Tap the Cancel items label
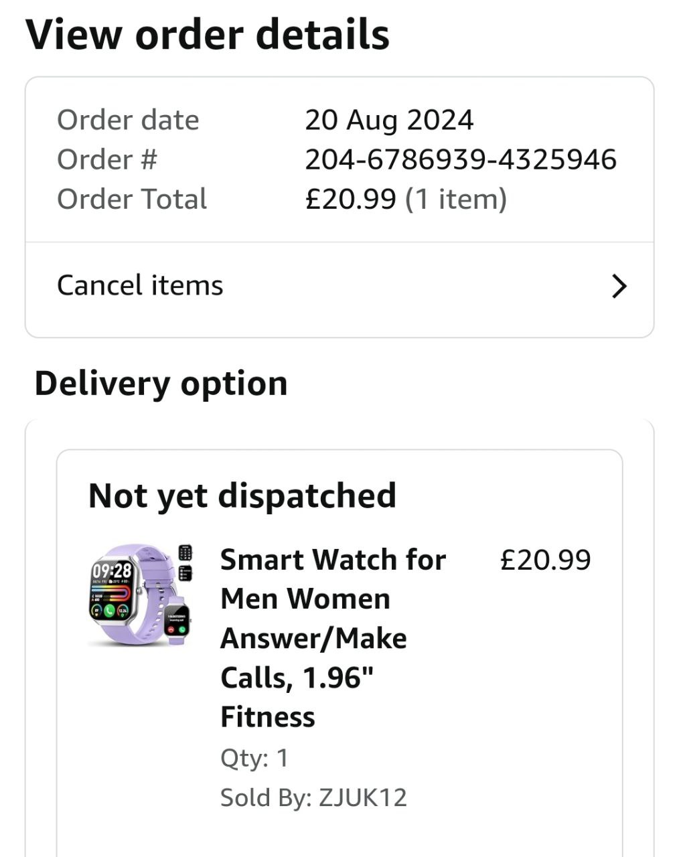This screenshot has width=679, height=857. (x=140, y=285)
